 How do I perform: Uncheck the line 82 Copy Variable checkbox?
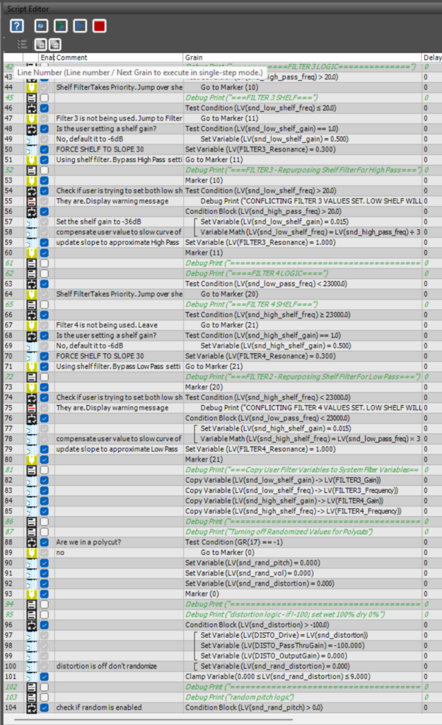[x=45, y=481]
